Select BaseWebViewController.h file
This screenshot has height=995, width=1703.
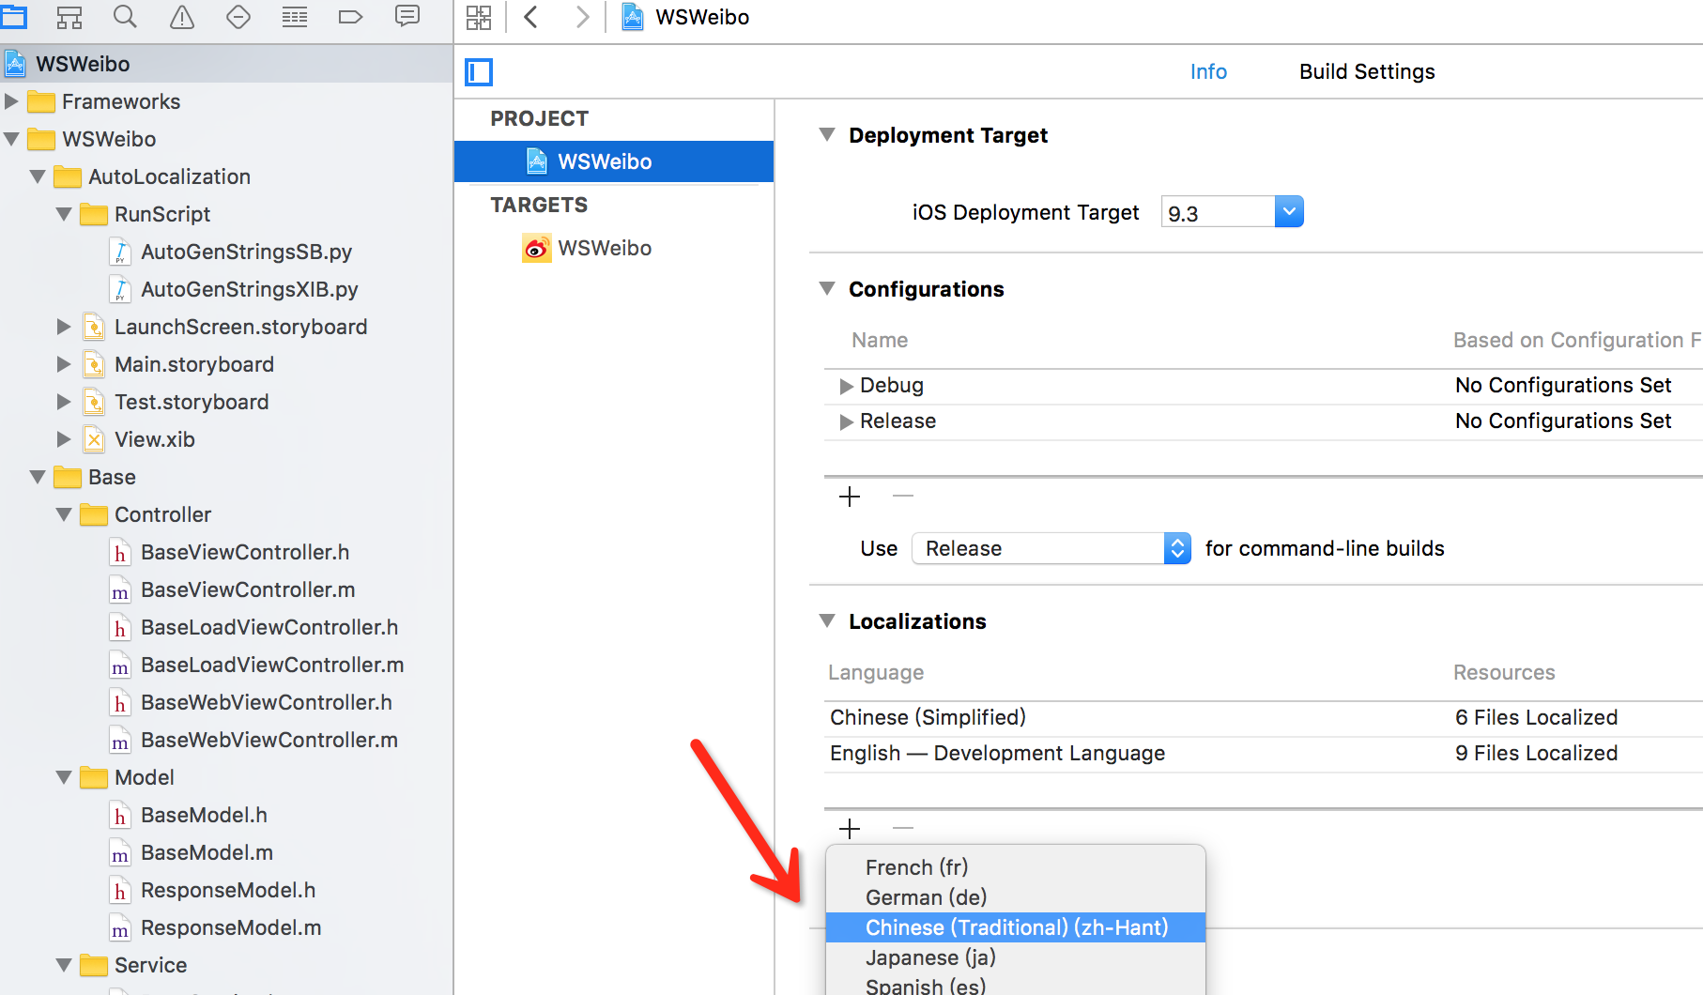[267, 702]
